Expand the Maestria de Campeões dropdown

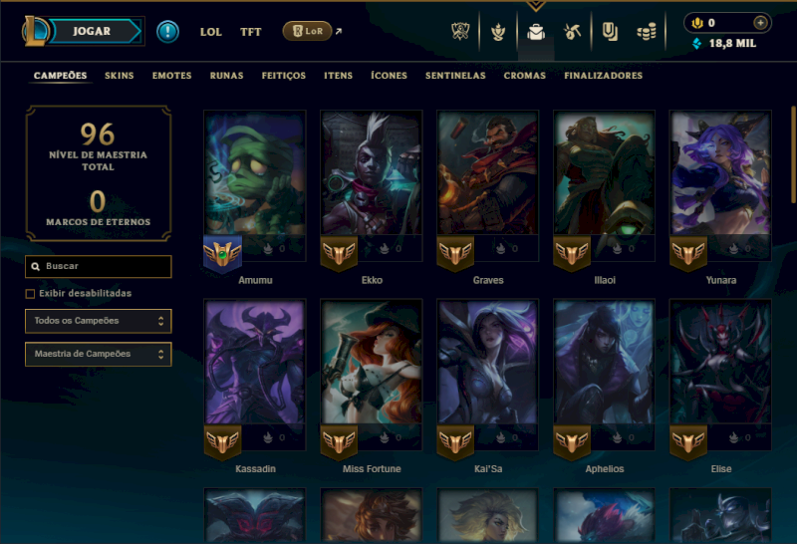tap(98, 354)
